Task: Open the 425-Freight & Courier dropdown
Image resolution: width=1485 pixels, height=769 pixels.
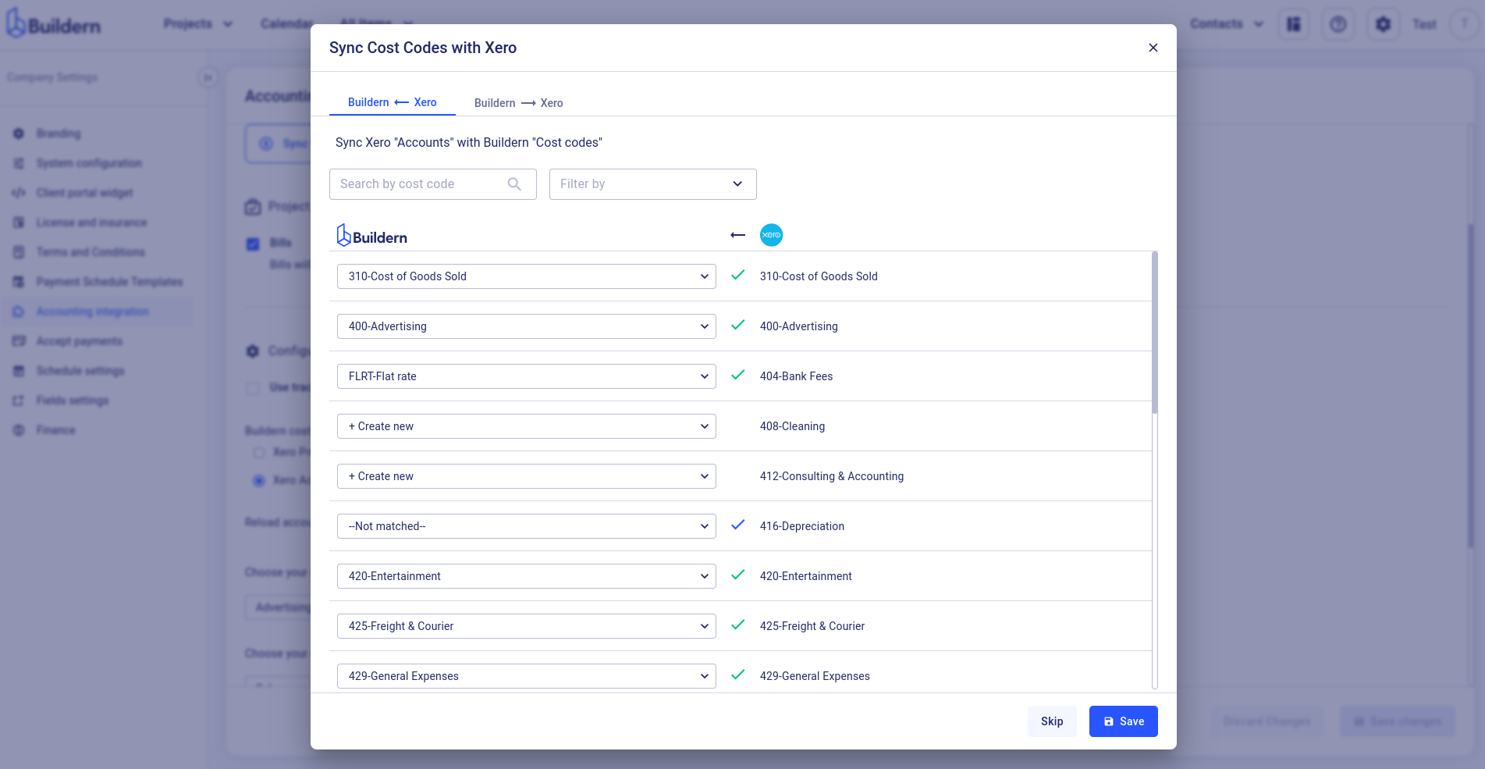Action: (527, 626)
